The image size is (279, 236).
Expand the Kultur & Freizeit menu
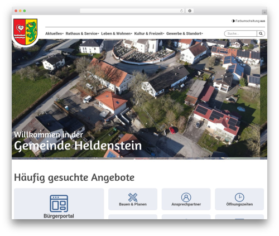point(149,33)
